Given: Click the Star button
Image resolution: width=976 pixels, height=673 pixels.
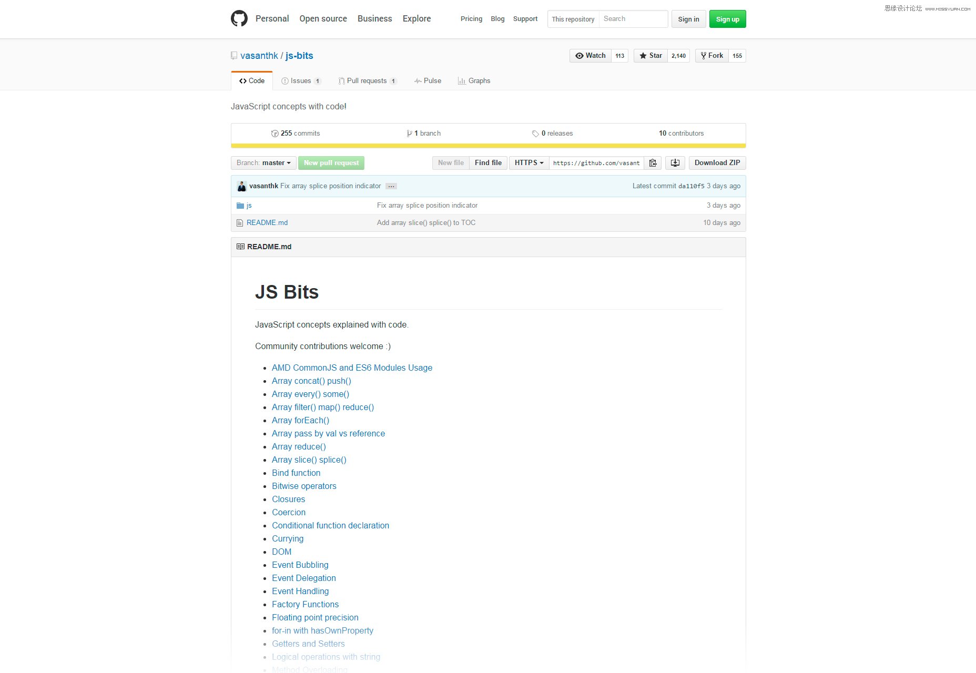Looking at the screenshot, I should pos(651,56).
